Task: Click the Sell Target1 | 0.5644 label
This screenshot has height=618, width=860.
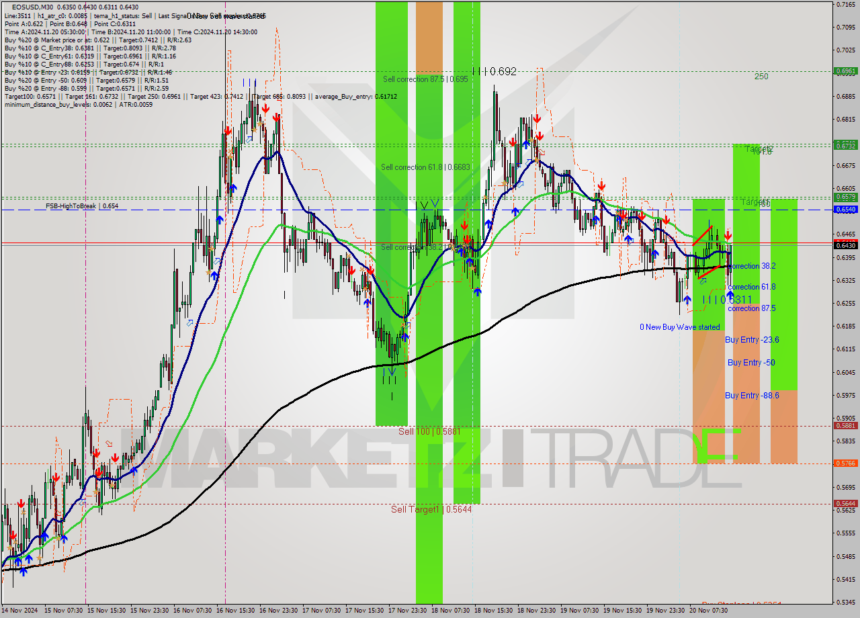Action: 431,509
